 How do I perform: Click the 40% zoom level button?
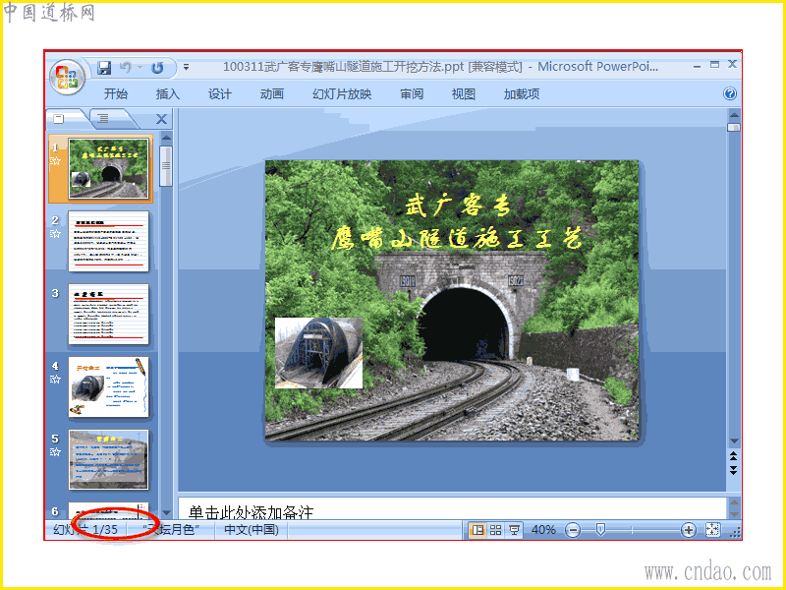pyautogui.click(x=543, y=530)
